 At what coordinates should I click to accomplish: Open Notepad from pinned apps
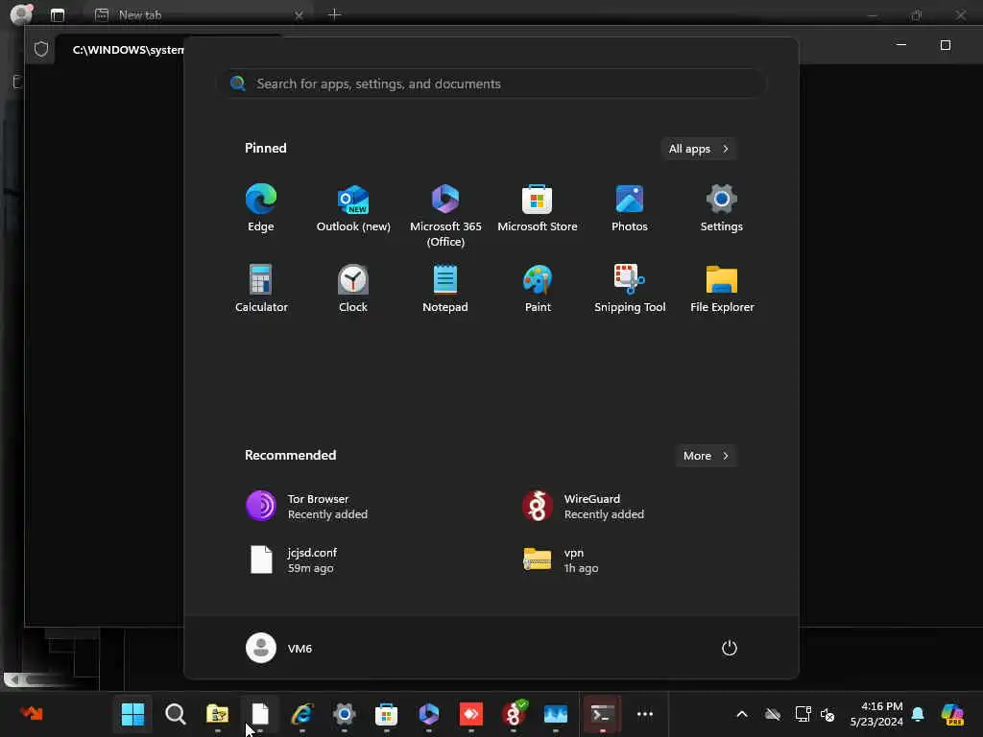[445, 288]
